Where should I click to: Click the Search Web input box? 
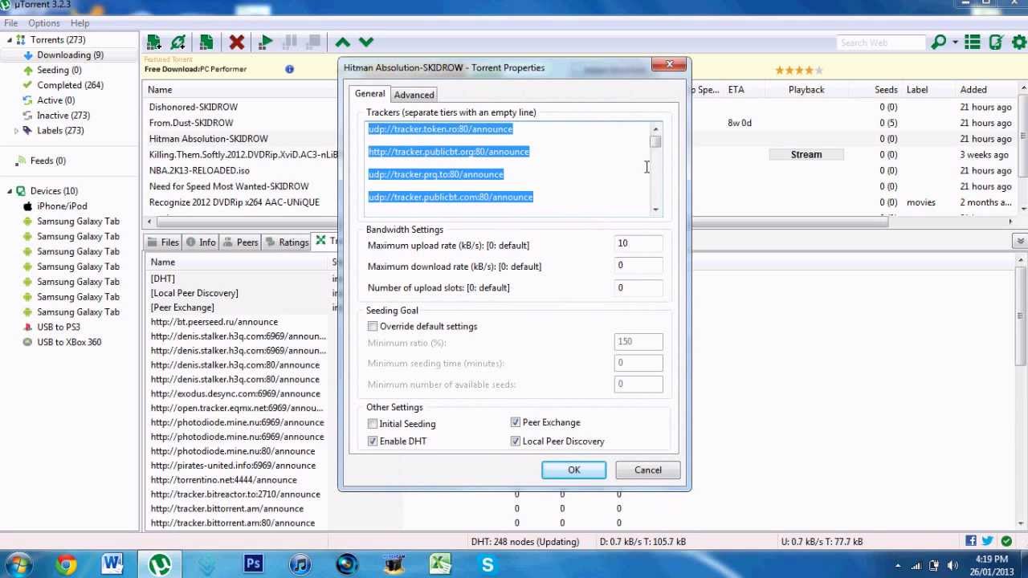click(880, 43)
